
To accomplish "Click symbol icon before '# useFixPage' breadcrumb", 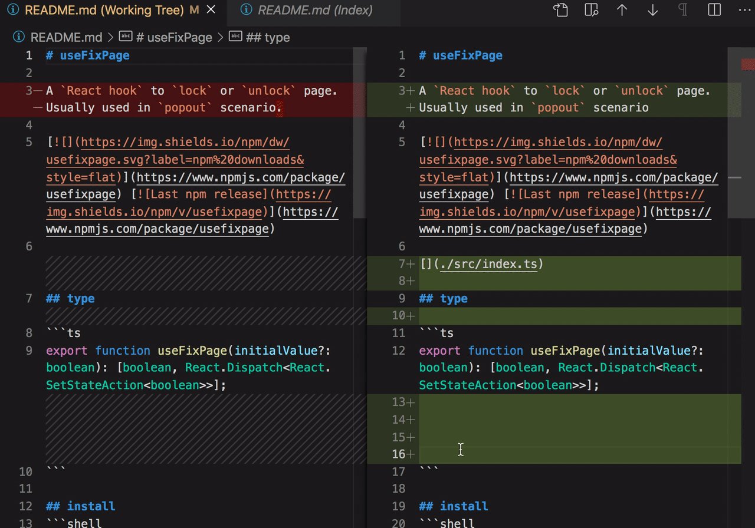I will point(126,37).
